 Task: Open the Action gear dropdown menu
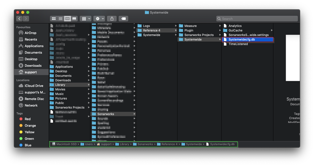(x=99, y=19)
